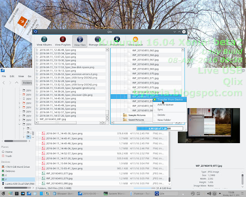Choose Delete in context menu
This screenshot has width=246, height=197.
170,115
